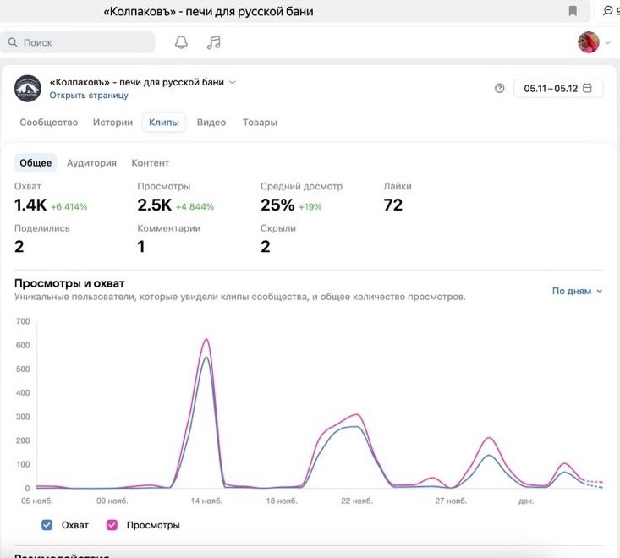Image resolution: width=620 pixels, height=558 pixels.
Task: Open the Контент sub-tab
Action: coord(151,163)
